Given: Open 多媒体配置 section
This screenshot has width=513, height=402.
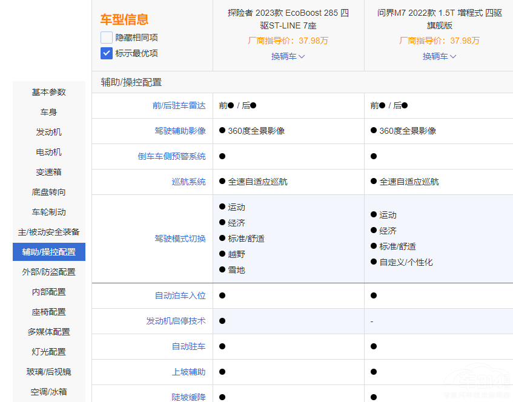Looking at the screenshot, I should pyautogui.click(x=49, y=332).
